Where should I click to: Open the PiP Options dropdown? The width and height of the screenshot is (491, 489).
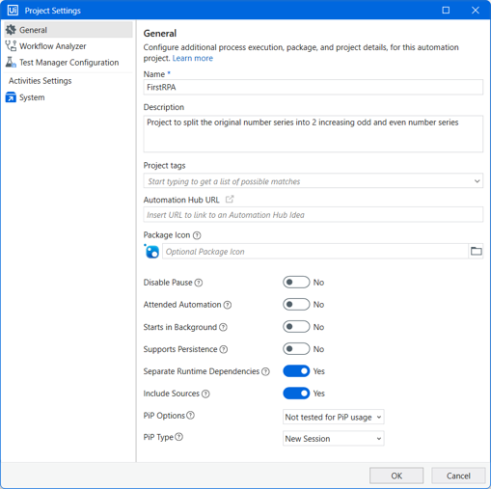334,417
